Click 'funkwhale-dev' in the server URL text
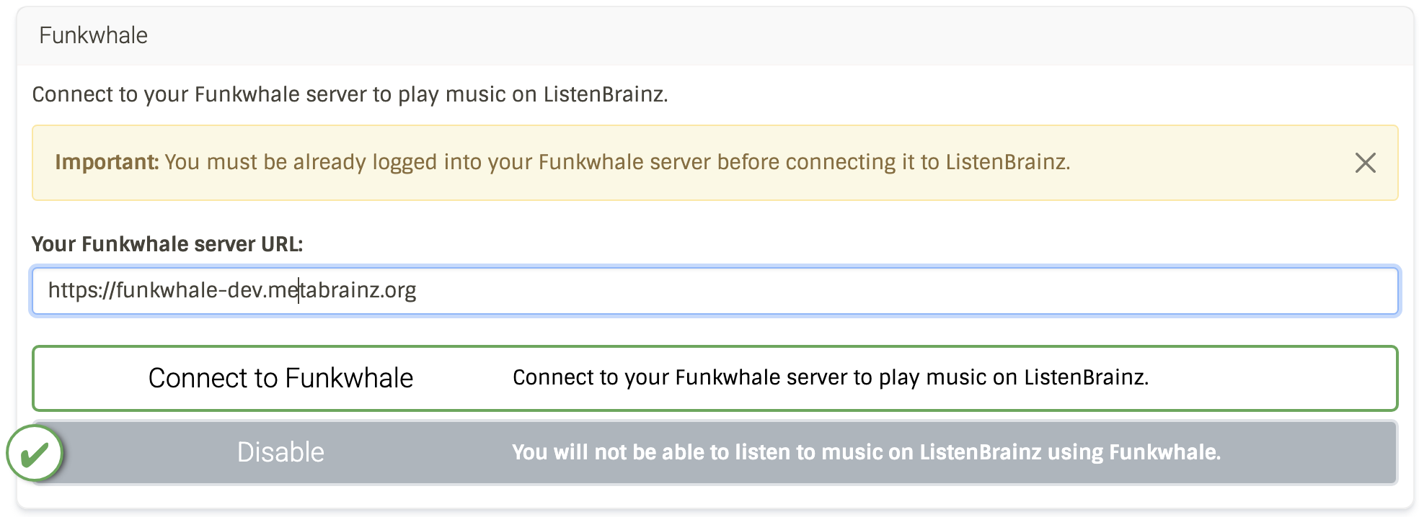Image resolution: width=1419 pixels, height=517 pixels. tap(188, 290)
